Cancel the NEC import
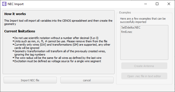Screen dimensions: 175x92 (87, 80)
